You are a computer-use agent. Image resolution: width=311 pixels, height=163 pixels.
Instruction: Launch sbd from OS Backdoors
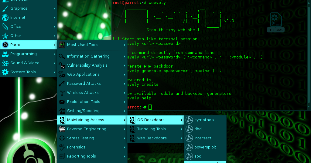(x=205, y=156)
